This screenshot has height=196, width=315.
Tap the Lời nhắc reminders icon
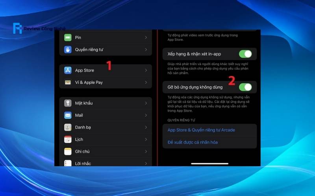(x=68, y=163)
